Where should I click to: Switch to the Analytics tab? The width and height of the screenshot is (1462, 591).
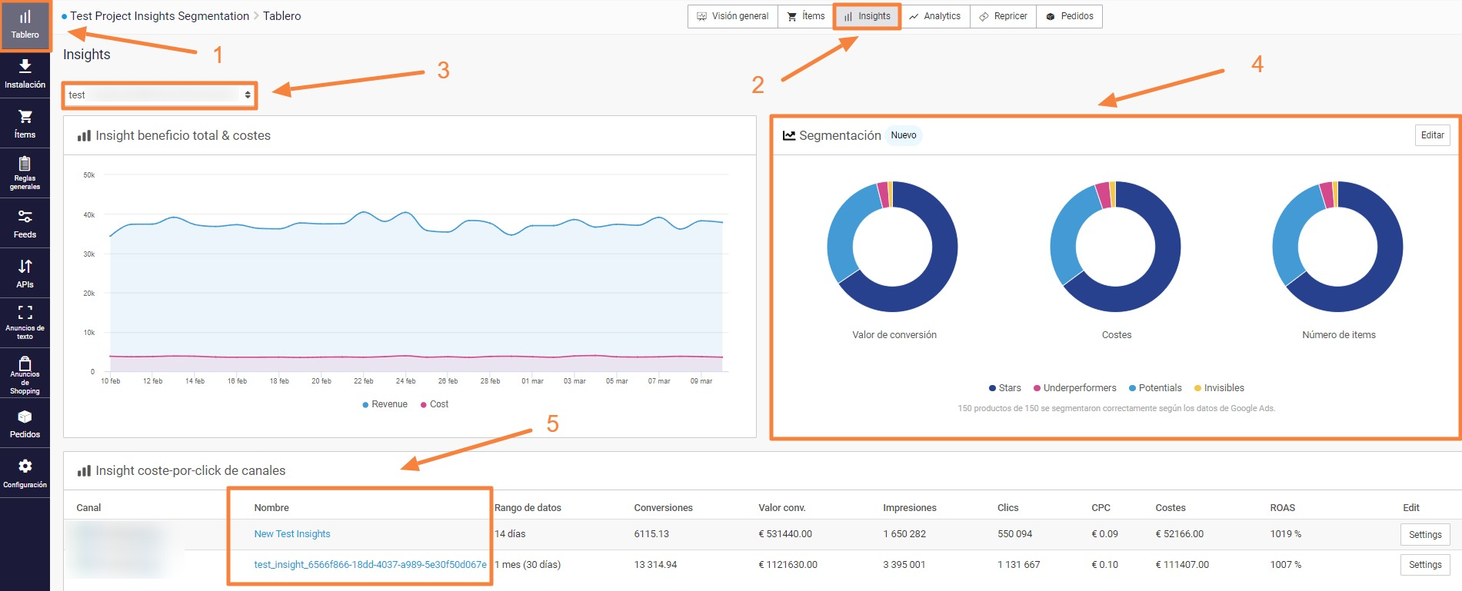(934, 16)
